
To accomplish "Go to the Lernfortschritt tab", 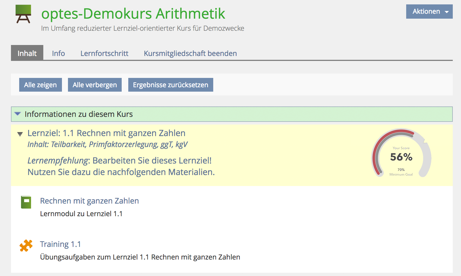I will coord(104,53).
